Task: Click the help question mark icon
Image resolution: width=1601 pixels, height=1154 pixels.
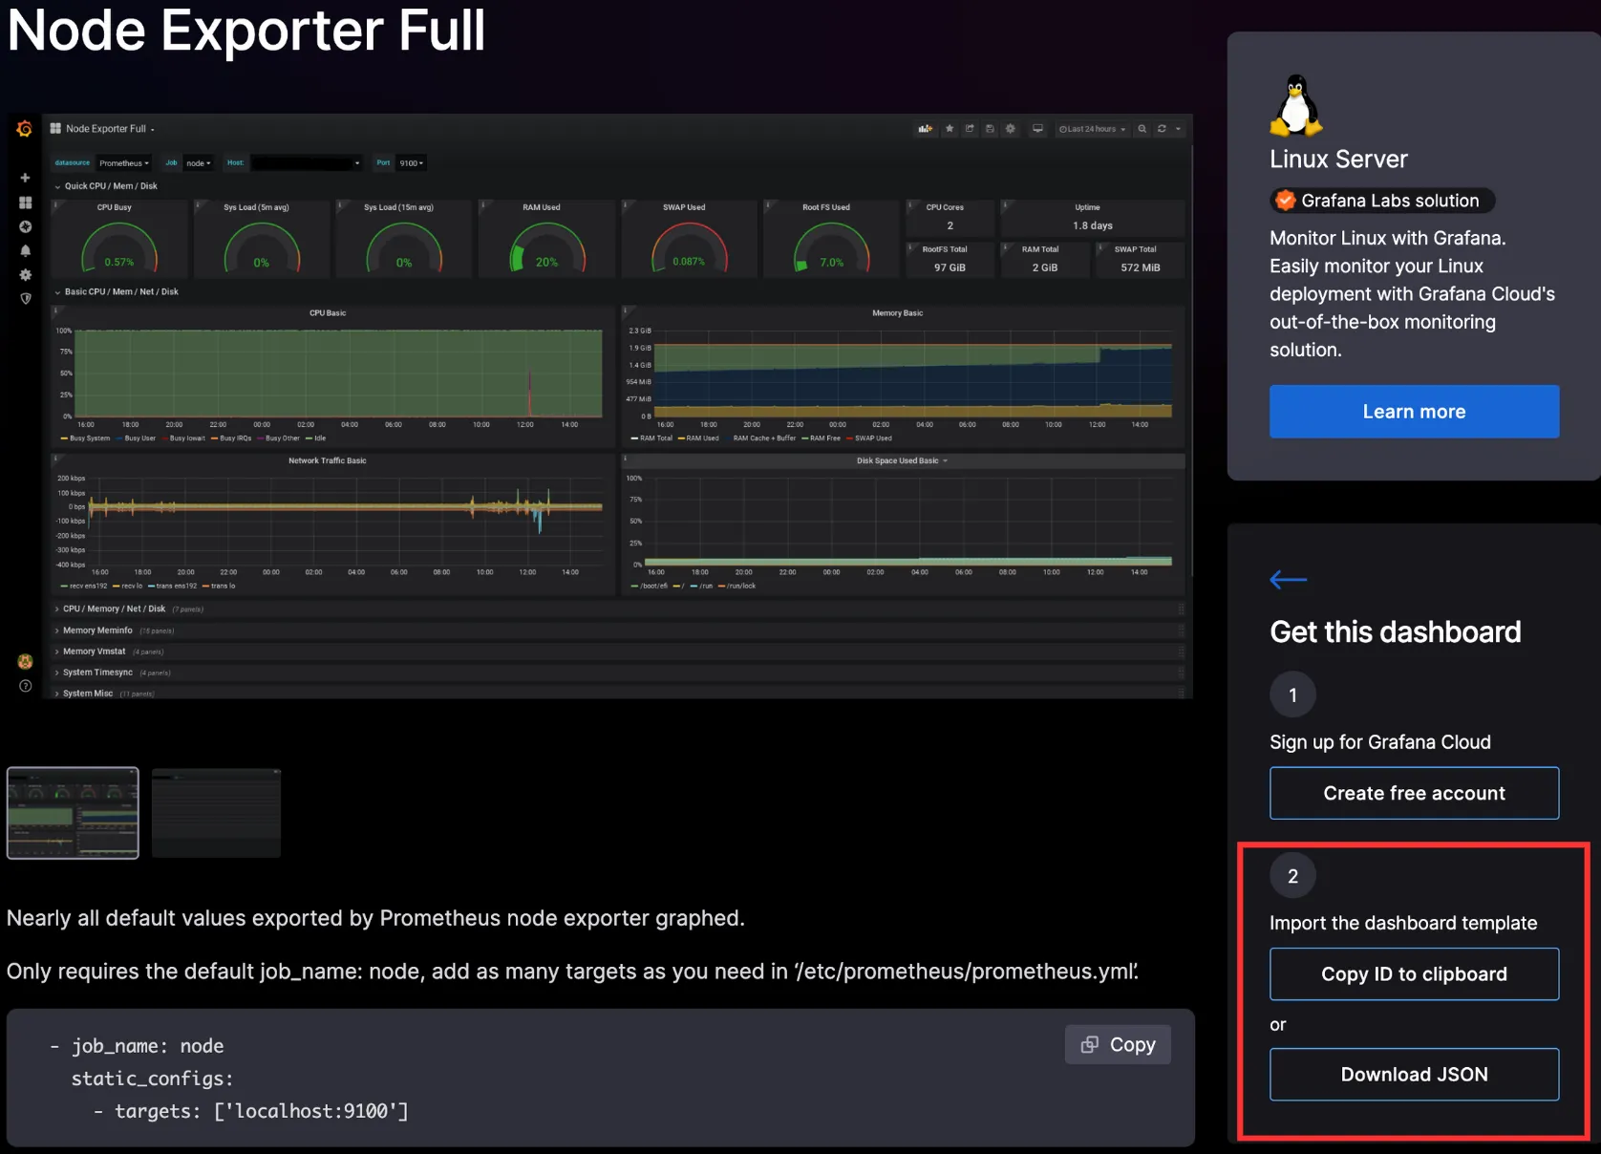Action: coord(26,686)
